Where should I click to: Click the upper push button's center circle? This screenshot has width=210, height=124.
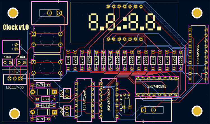tap(47, 39)
